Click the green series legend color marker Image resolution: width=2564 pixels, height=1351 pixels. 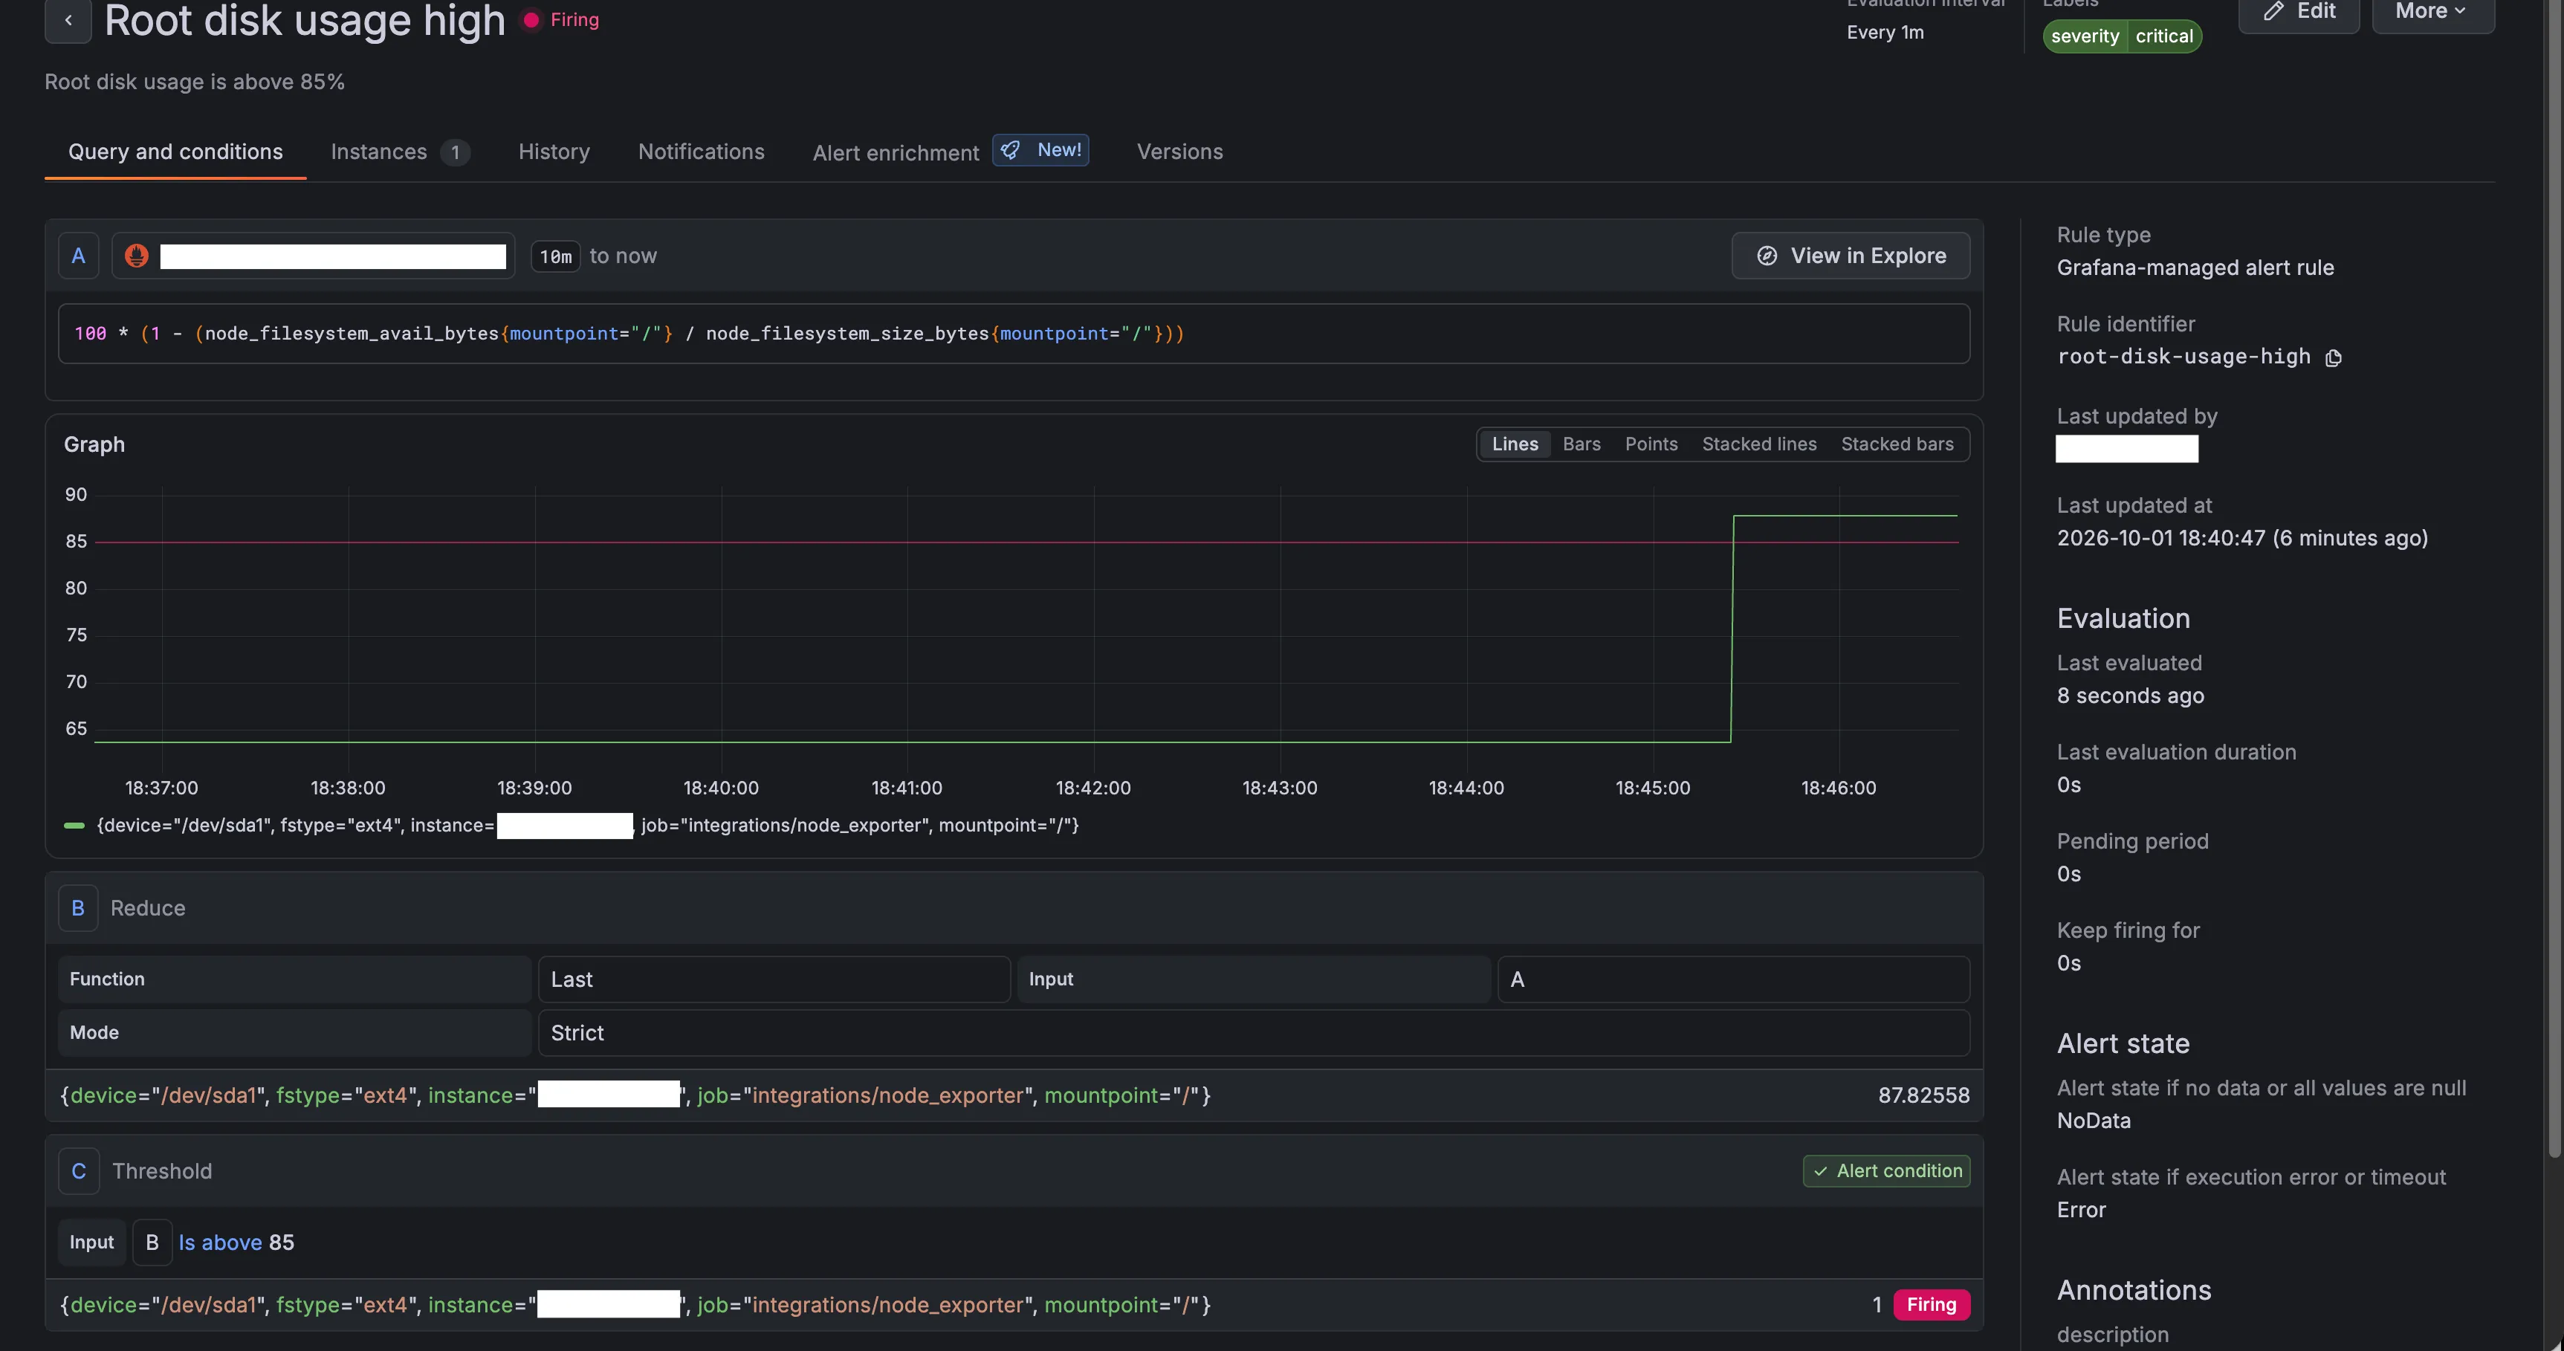[74, 826]
